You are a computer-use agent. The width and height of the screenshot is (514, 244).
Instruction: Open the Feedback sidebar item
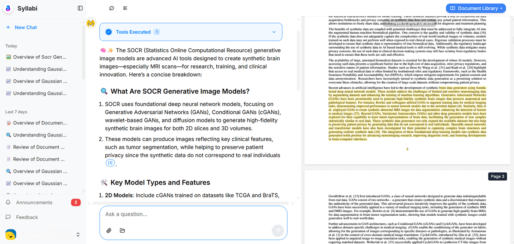(x=27, y=217)
